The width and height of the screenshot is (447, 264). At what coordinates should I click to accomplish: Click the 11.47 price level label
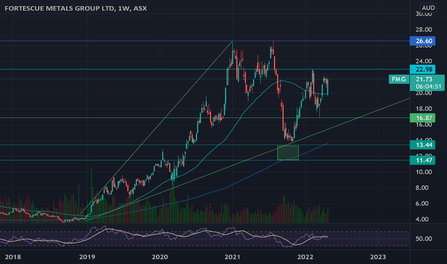click(x=423, y=160)
